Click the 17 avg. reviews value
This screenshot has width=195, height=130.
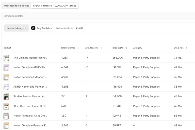pos(87,58)
